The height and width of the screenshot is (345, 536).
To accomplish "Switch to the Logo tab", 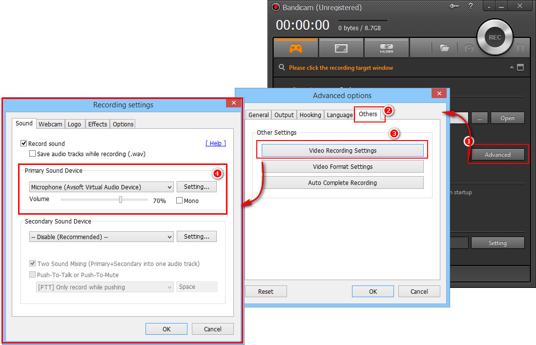I will click(74, 124).
